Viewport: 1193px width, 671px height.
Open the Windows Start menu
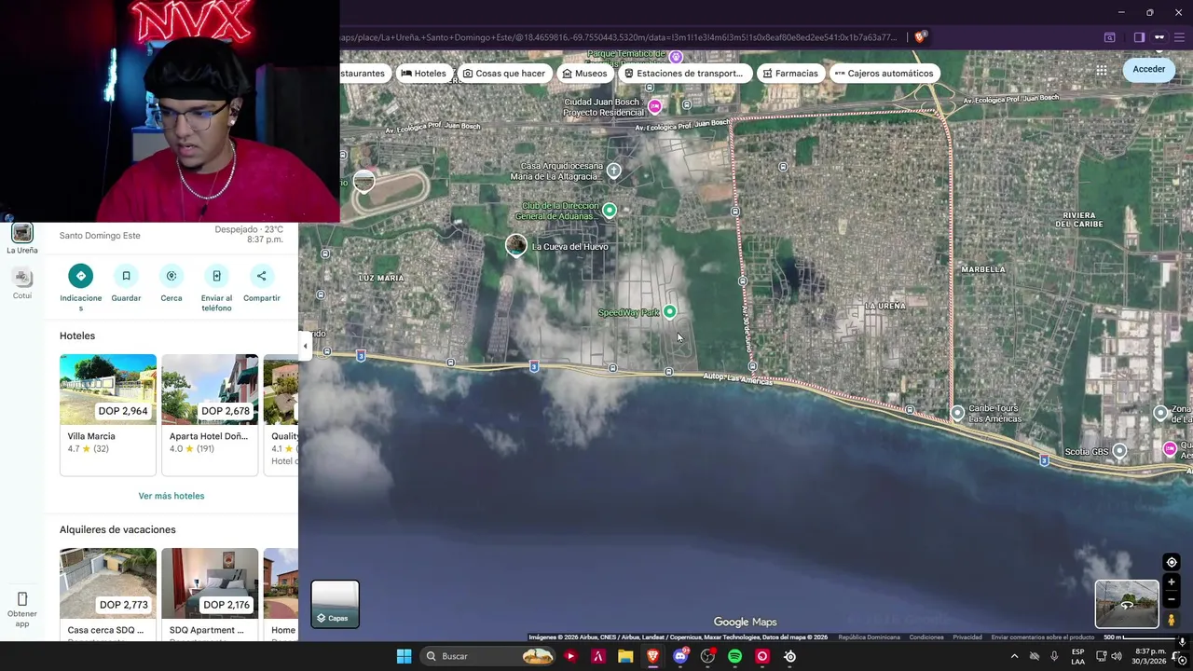(404, 656)
